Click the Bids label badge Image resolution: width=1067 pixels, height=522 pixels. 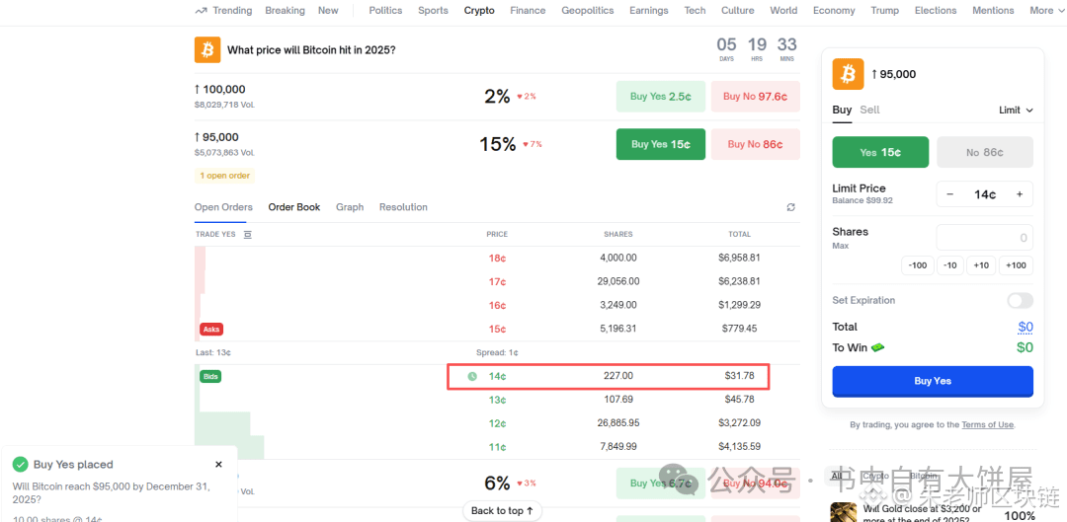(211, 376)
